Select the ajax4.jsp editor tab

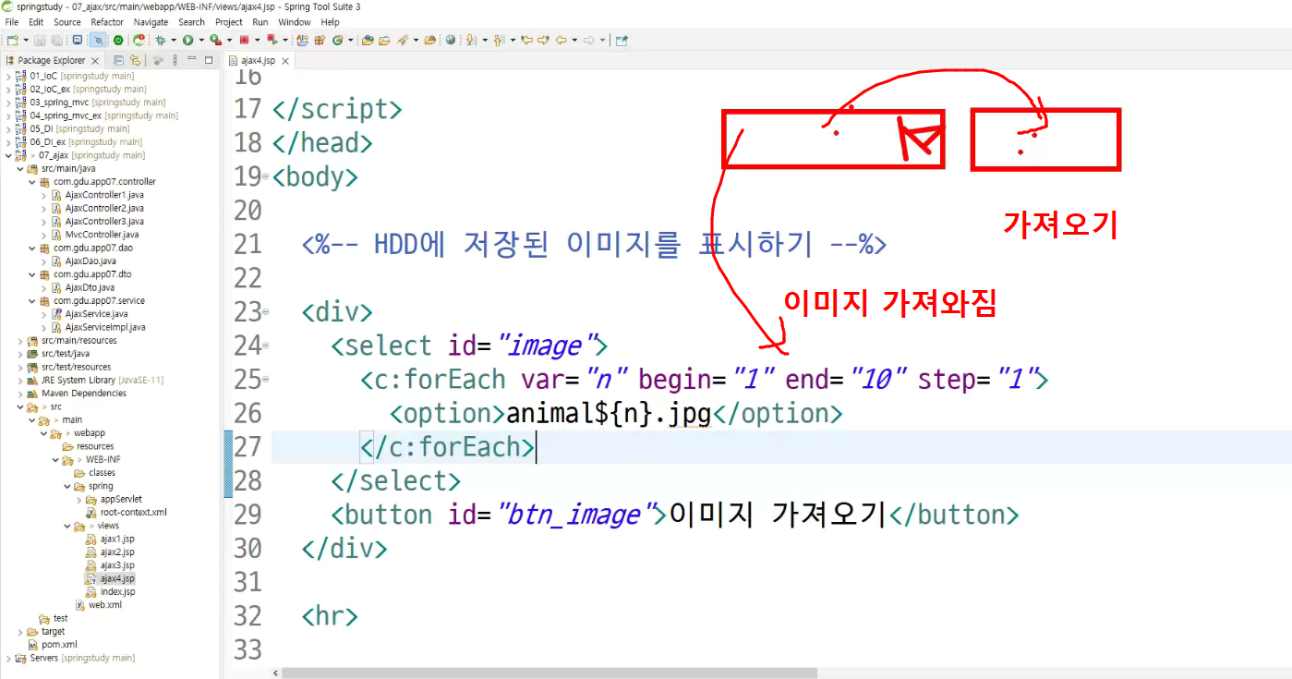tap(260, 61)
